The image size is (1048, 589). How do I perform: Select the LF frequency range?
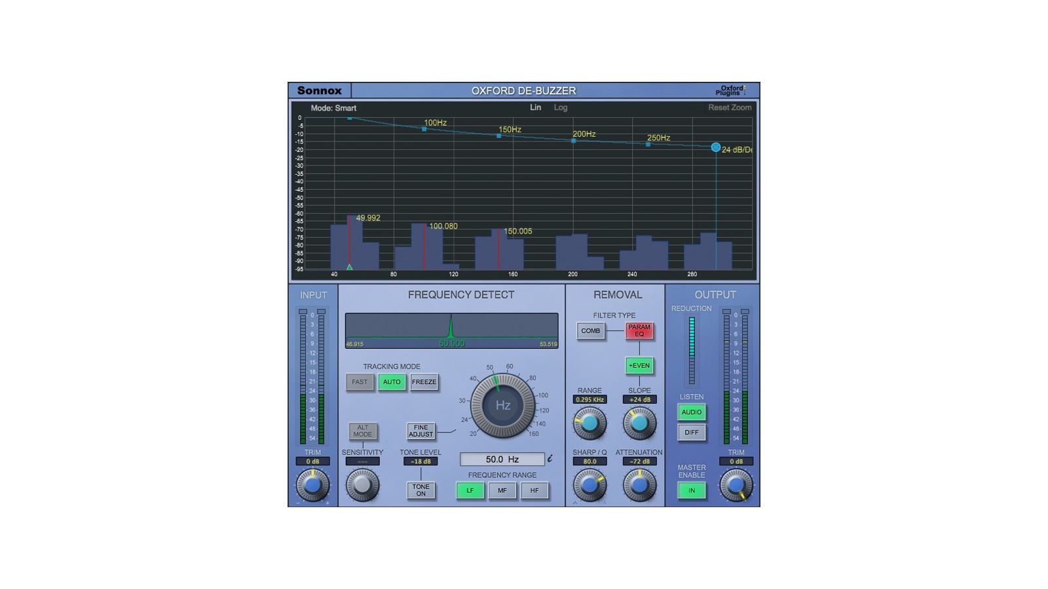(x=470, y=491)
